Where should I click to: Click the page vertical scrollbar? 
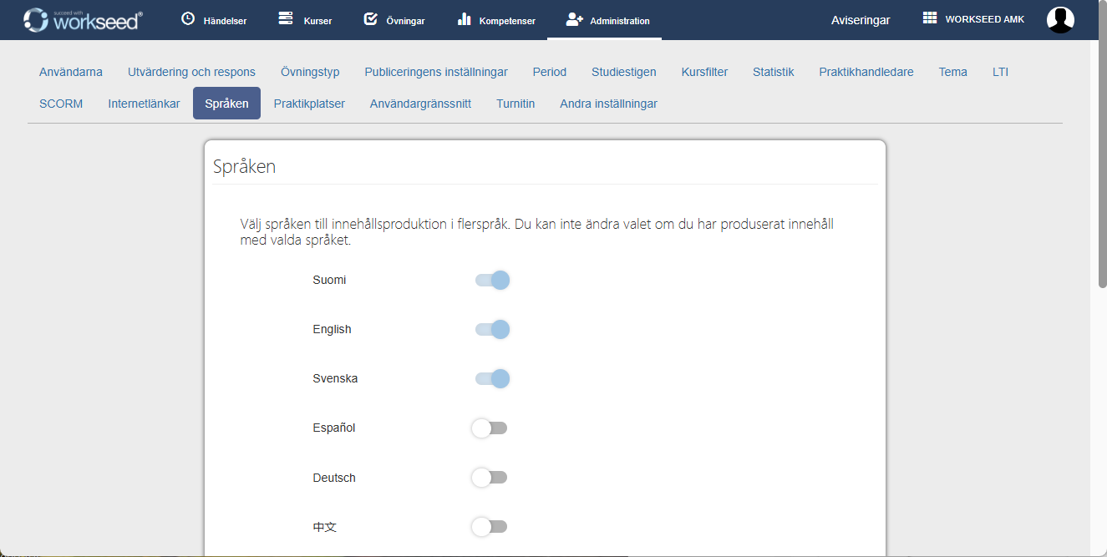coord(1102,167)
